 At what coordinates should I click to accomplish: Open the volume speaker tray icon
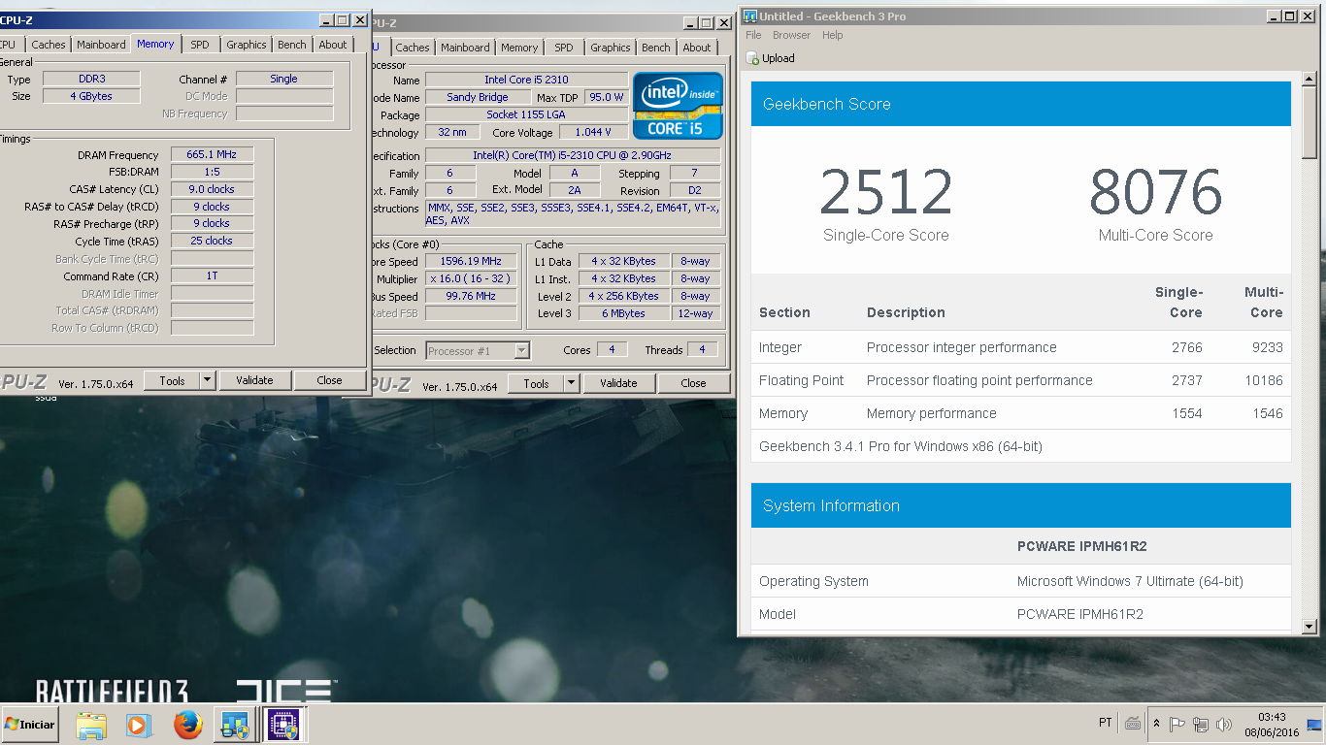pos(1223,724)
